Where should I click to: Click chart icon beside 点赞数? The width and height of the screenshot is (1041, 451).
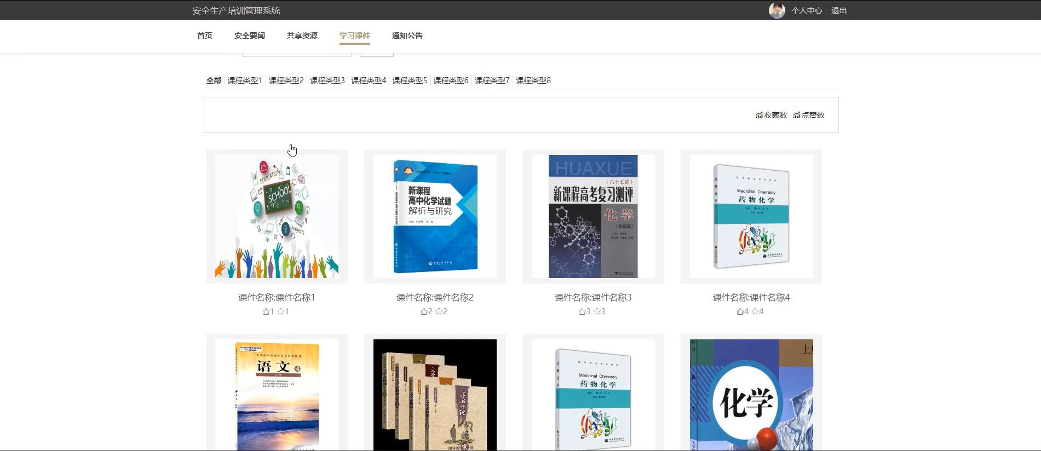796,115
